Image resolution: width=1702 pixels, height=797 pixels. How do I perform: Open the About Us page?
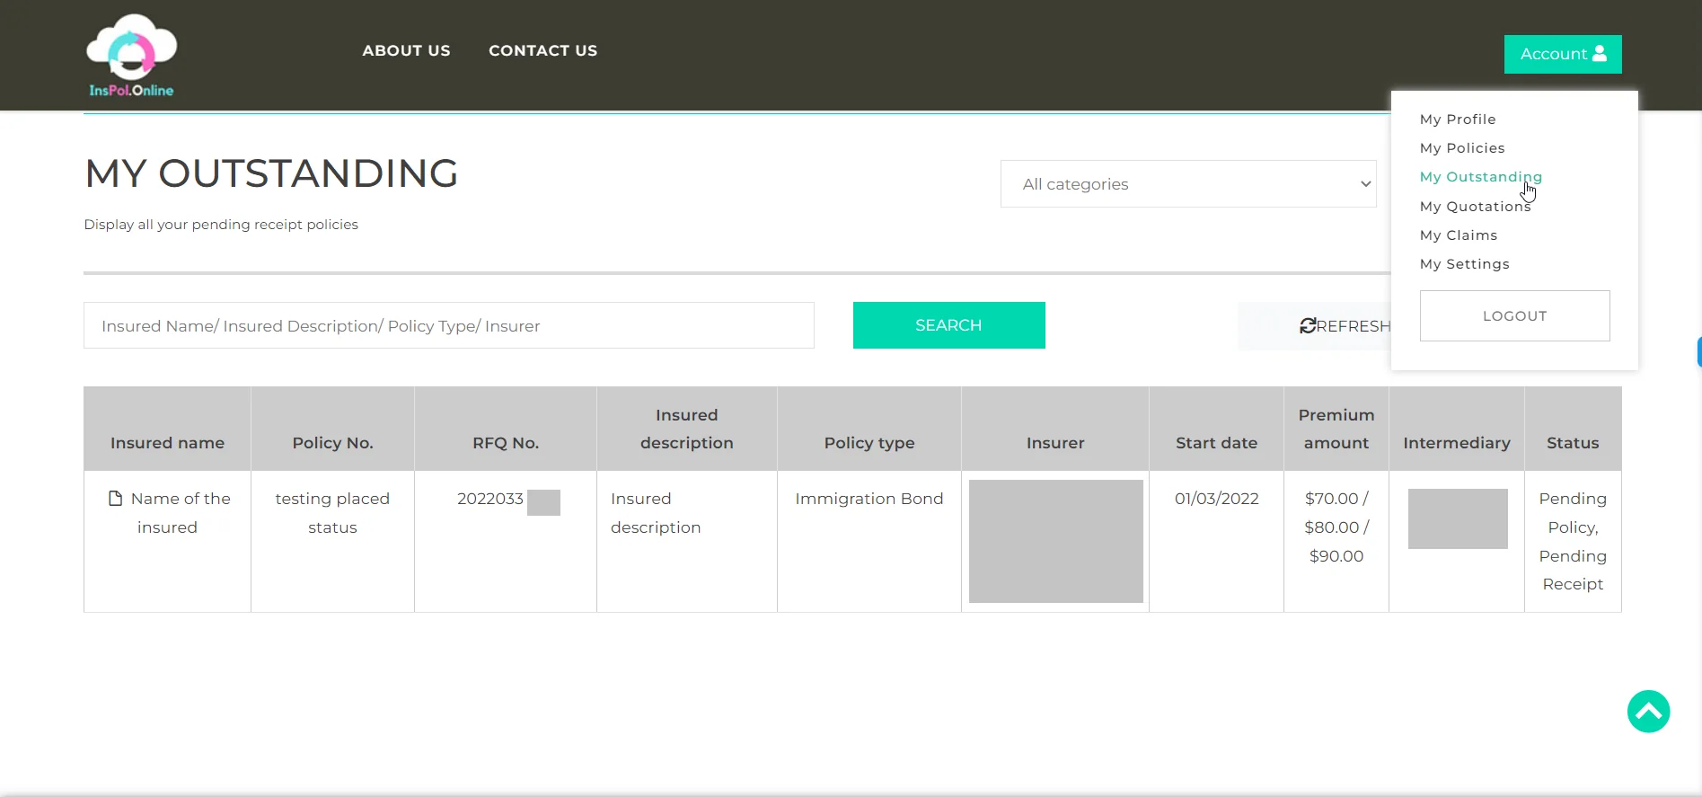click(406, 51)
